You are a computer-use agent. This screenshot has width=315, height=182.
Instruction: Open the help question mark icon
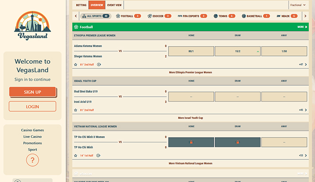32,160
